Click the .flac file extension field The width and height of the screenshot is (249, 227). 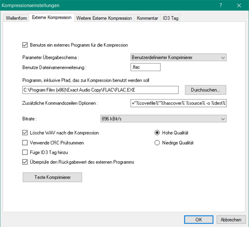pyautogui.click(x=145, y=67)
